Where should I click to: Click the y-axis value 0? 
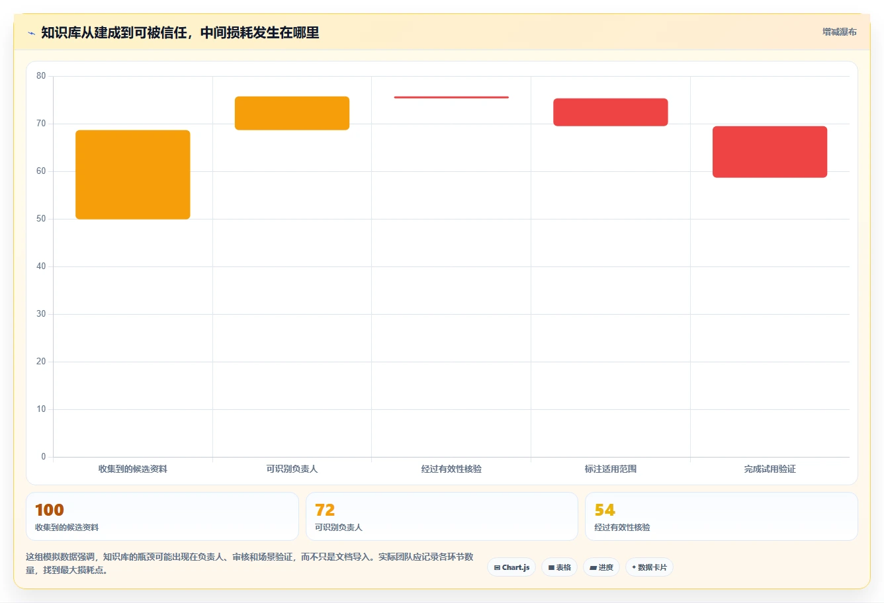click(44, 457)
